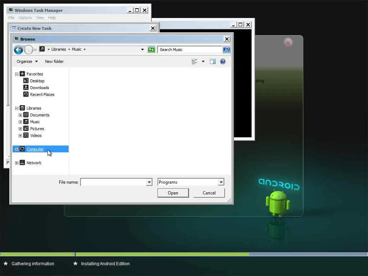Viewport: 368px width, 276px height.
Task: Close the Create New Task dialog
Action: coord(153,28)
